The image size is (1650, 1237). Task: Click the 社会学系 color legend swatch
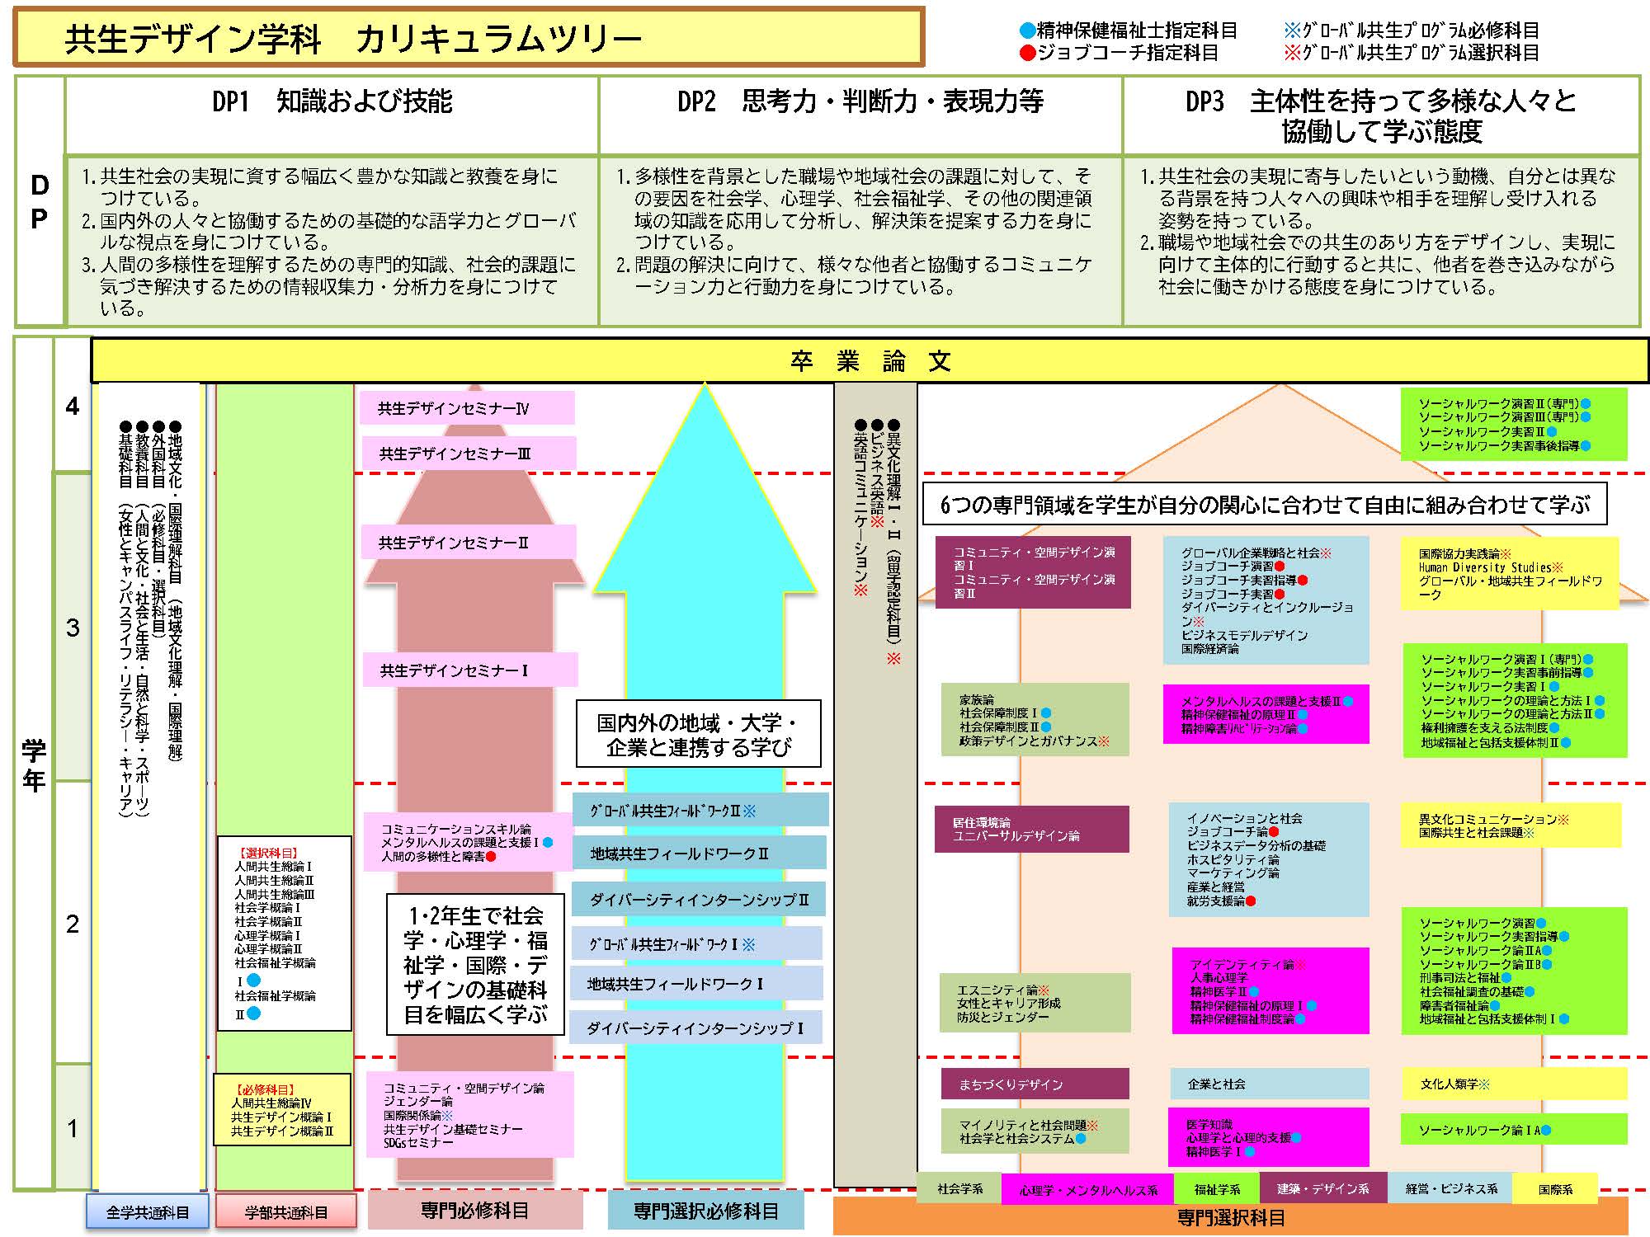959,1189
